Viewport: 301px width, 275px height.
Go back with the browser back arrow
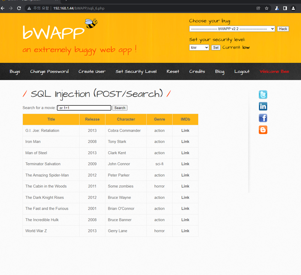tap(3, 8)
